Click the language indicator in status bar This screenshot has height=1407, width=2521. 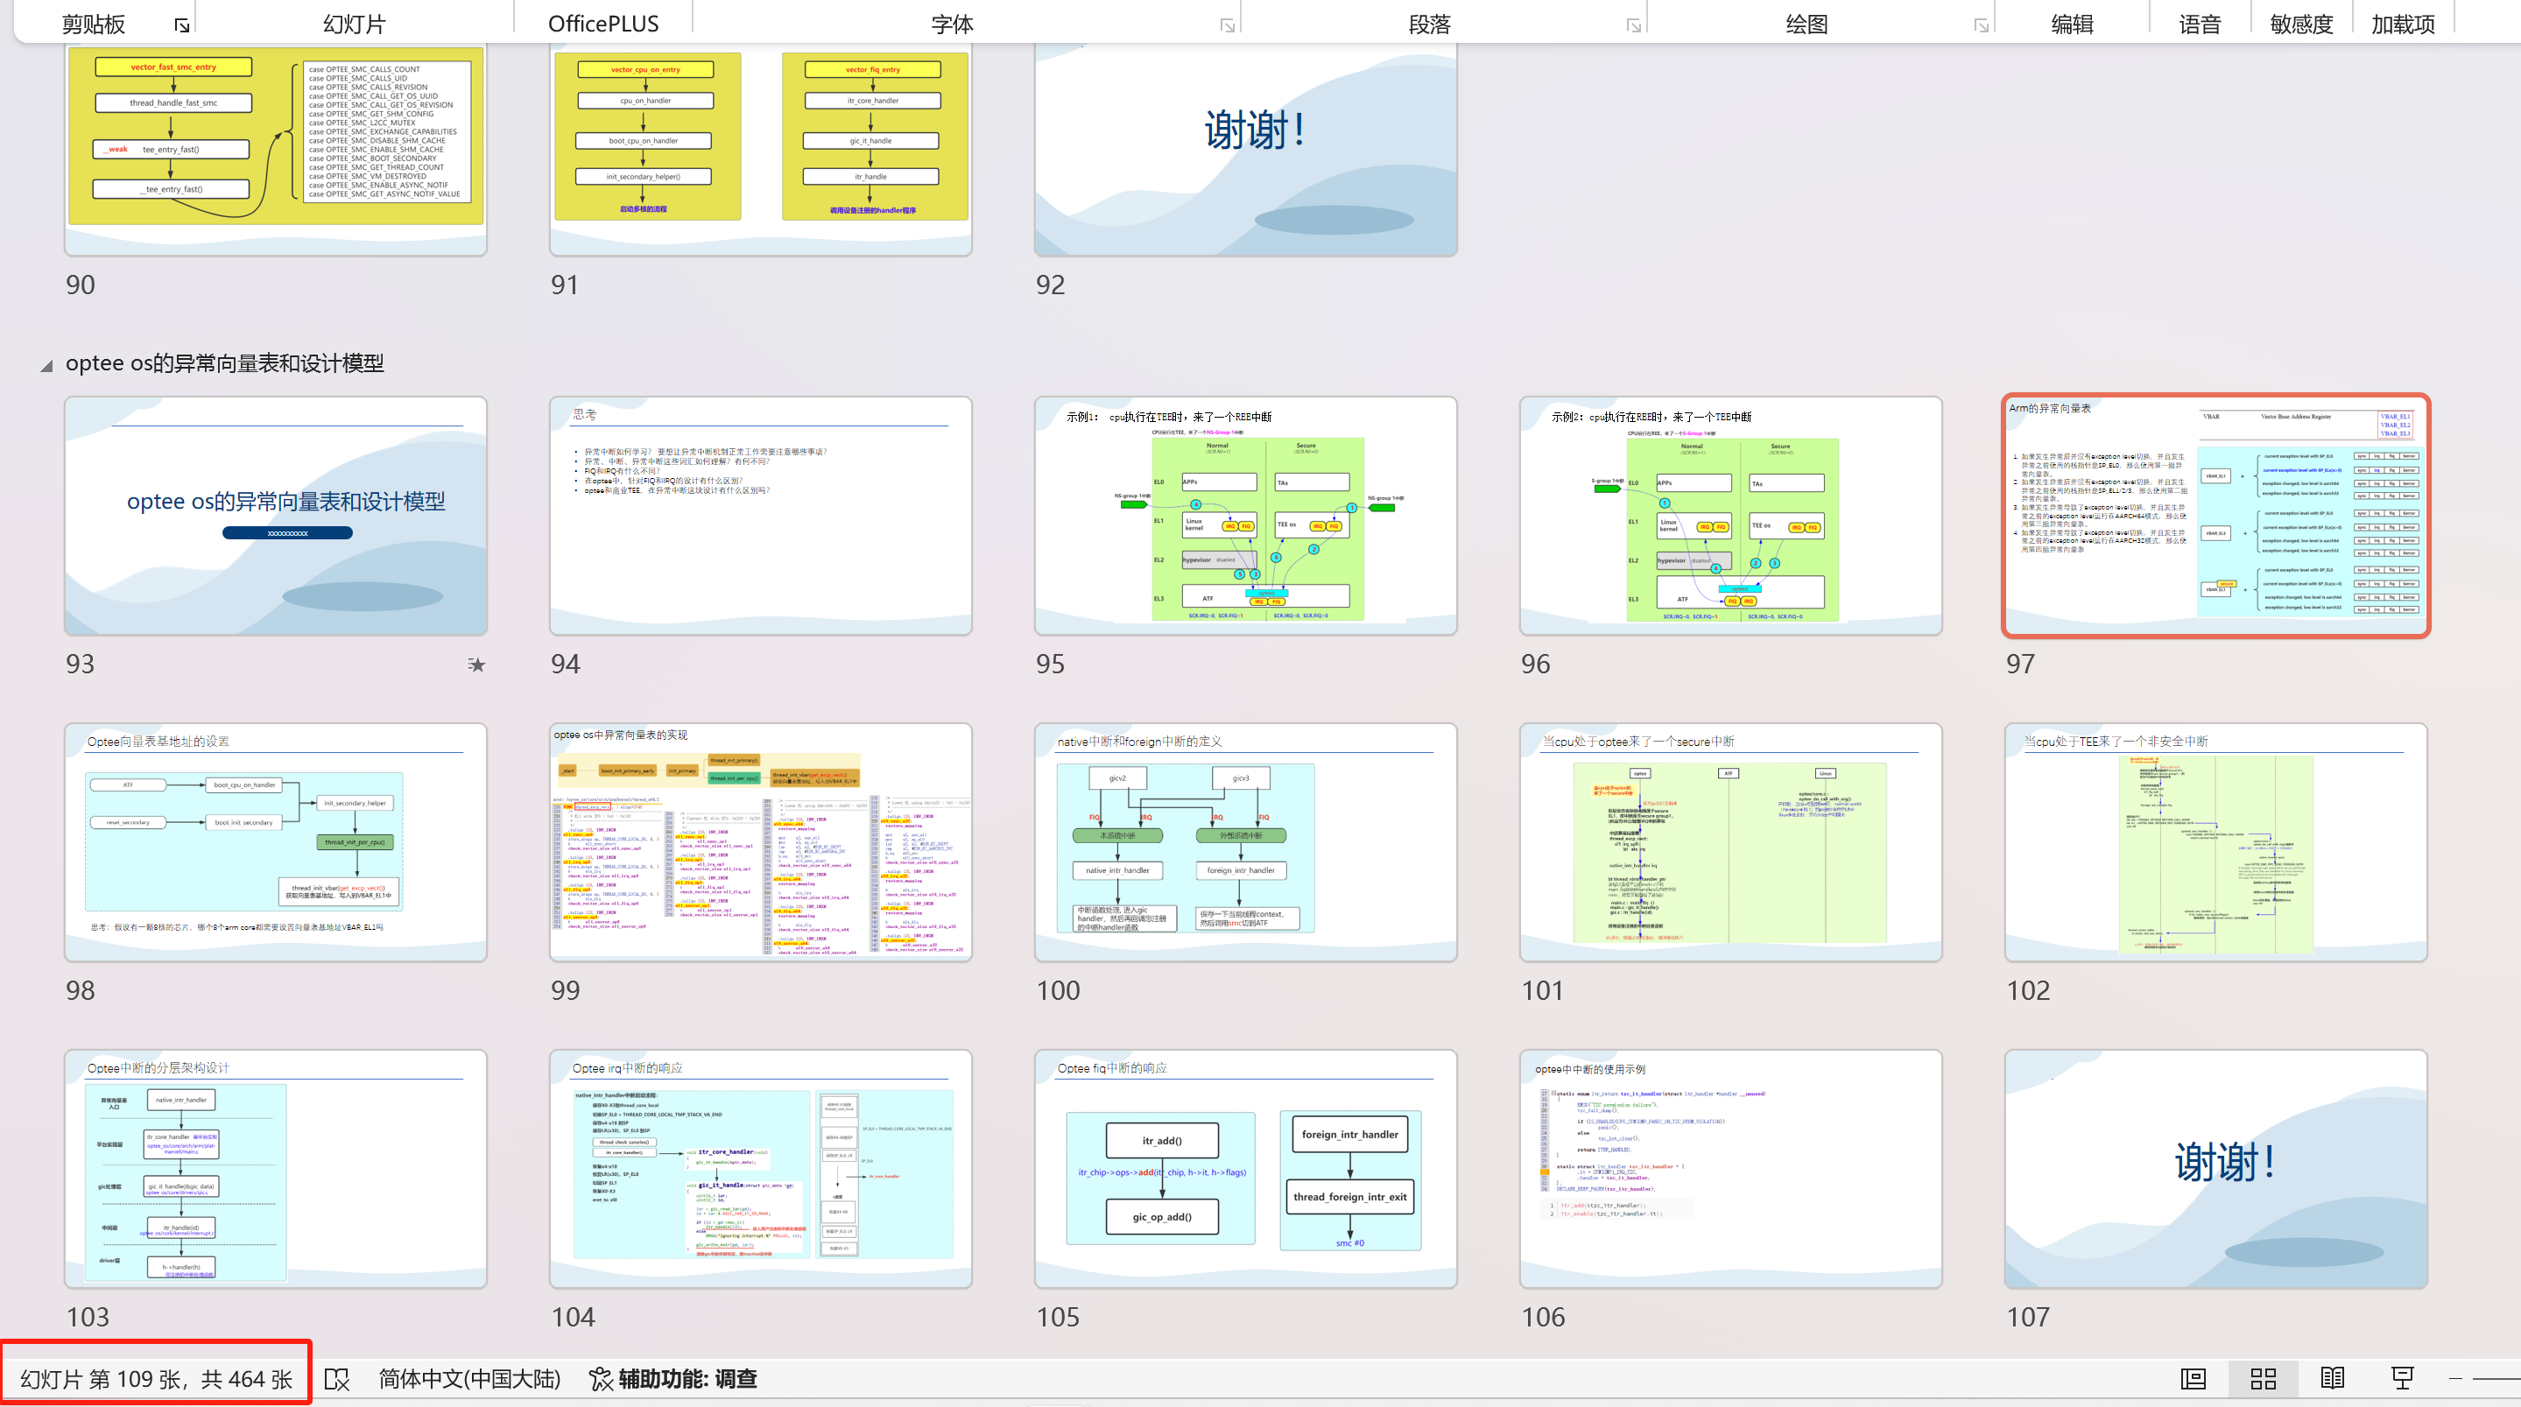[468, 1380]
